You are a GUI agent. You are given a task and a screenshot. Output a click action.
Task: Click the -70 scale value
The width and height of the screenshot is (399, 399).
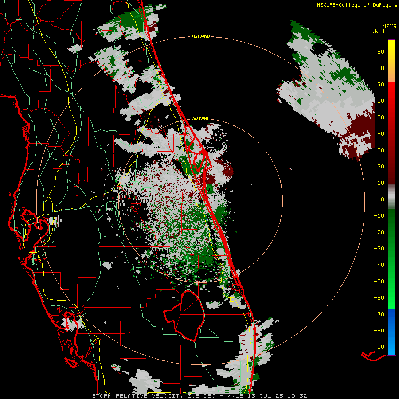pos(379,314)
